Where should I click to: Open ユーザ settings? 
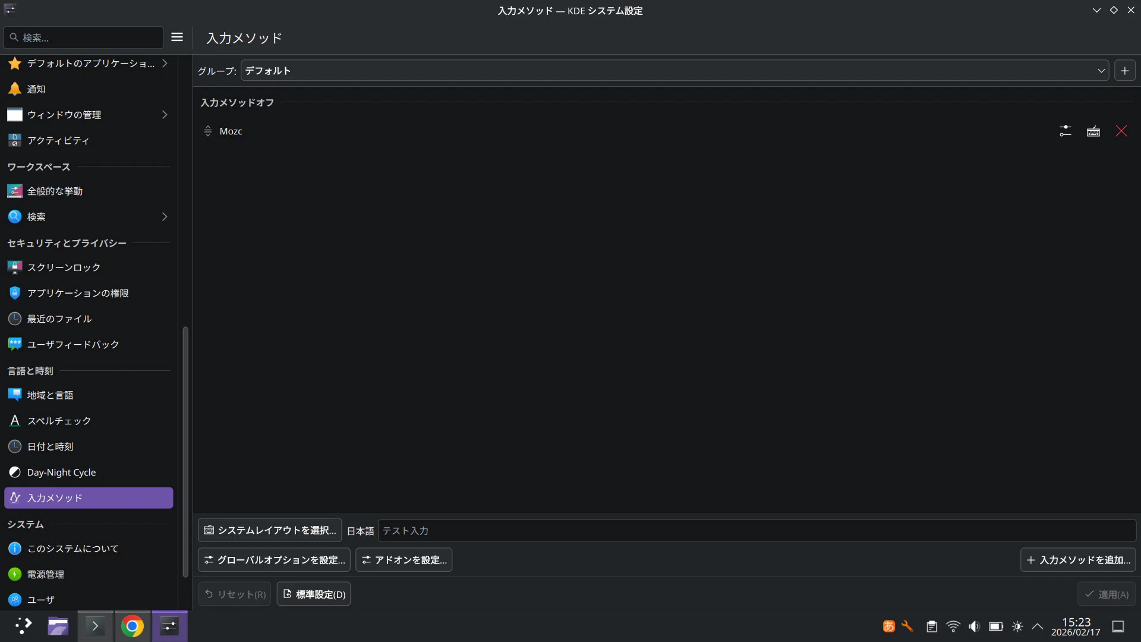coord(89,600)
